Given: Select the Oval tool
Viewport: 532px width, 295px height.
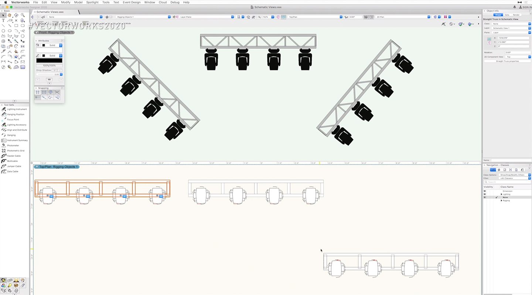Looking at the screenshot, I should [10, 31].
